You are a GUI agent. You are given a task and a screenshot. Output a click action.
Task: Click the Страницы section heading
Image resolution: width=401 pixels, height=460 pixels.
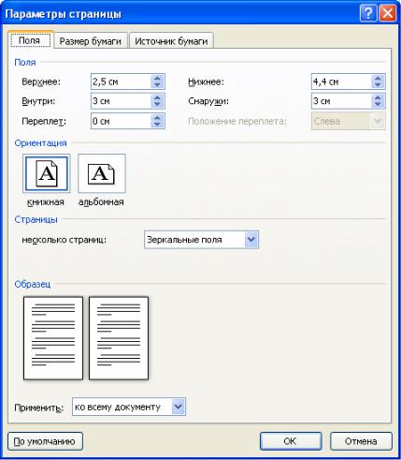[x=36, y=219]
